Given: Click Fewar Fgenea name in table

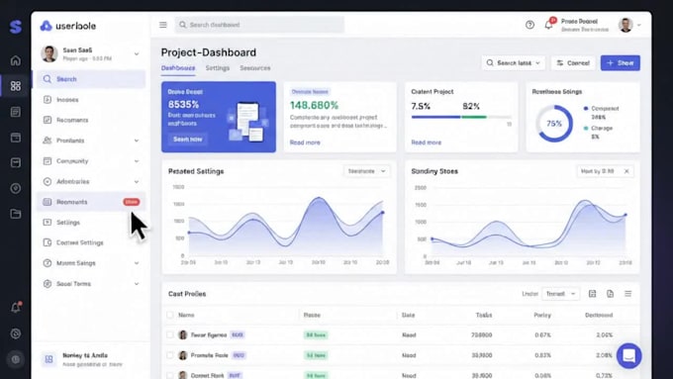Looking at the screenshot, I should coord(209,334).
